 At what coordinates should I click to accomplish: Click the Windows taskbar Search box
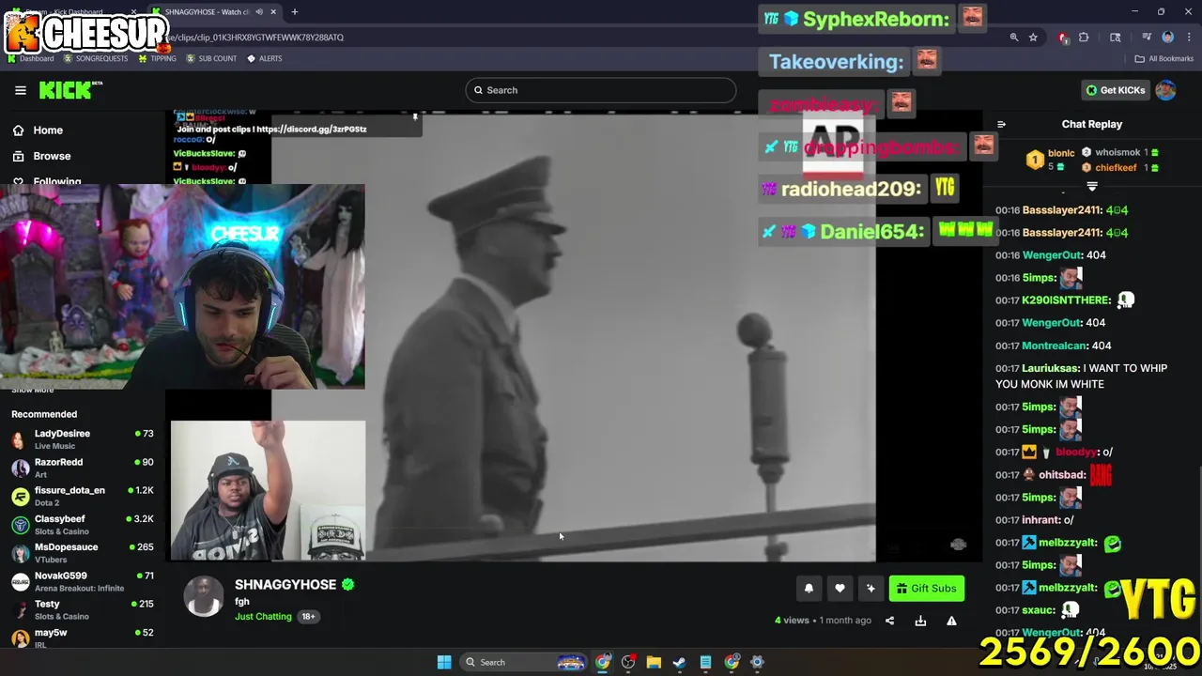tap(523, 662)
